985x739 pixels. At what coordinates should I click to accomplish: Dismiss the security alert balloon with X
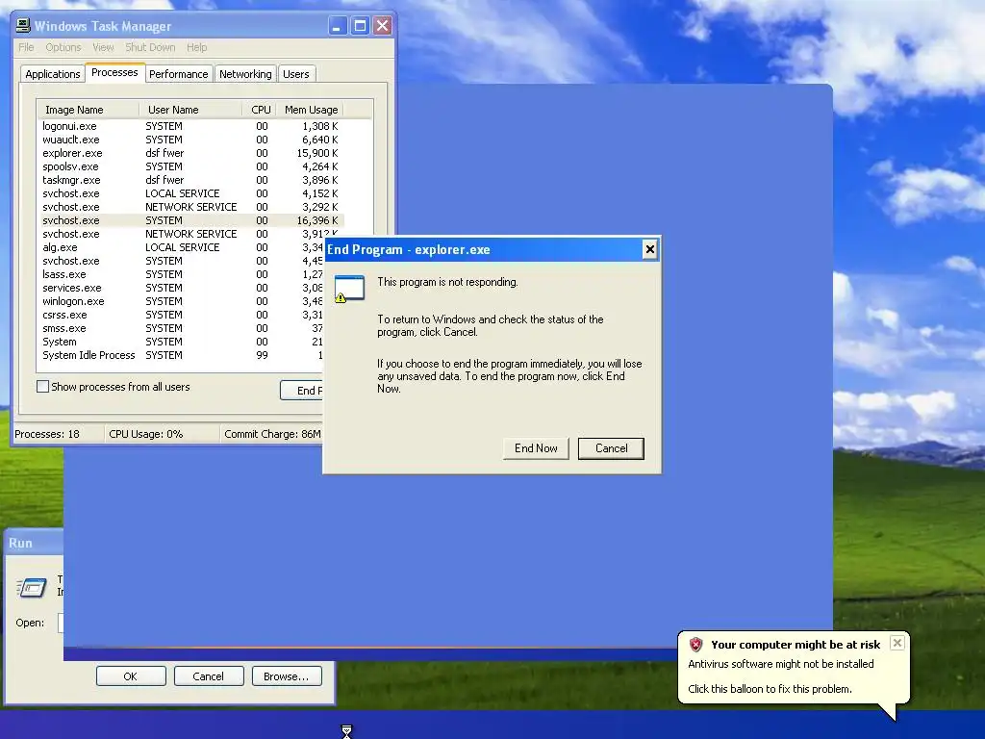(x=897, y=643)
